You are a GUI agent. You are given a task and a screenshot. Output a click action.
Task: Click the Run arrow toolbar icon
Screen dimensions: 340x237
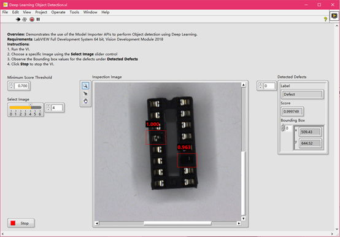[18, 19]
